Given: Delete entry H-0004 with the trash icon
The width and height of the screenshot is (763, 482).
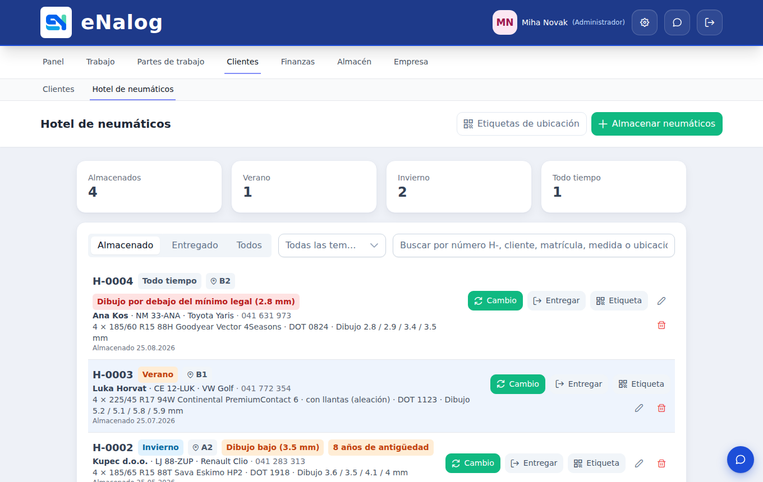Looking at the screenshot, I should [661, 325].
